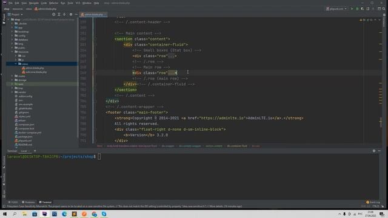Select the Local terminal session tab

pos(24,151)
